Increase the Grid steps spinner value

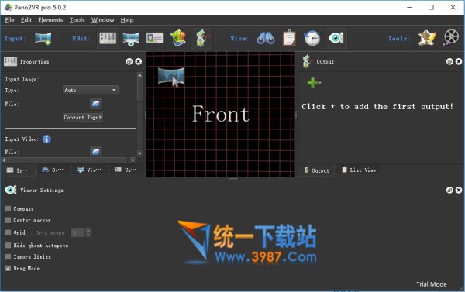[x=88, y=231]
